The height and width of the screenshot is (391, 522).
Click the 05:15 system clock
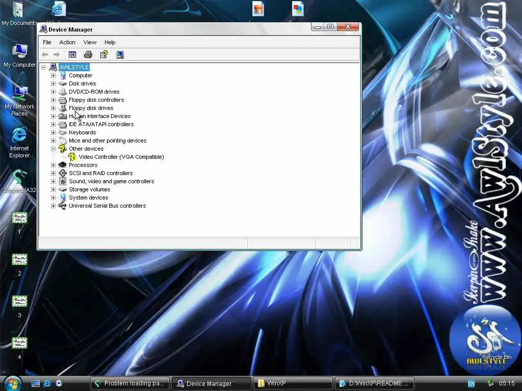[507, 383]
